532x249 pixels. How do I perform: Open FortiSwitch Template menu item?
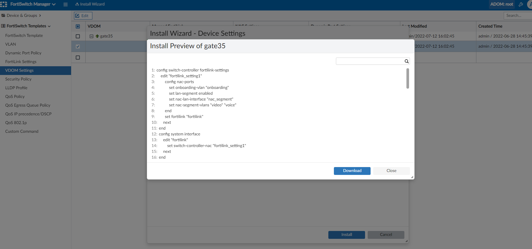(24, 35)
